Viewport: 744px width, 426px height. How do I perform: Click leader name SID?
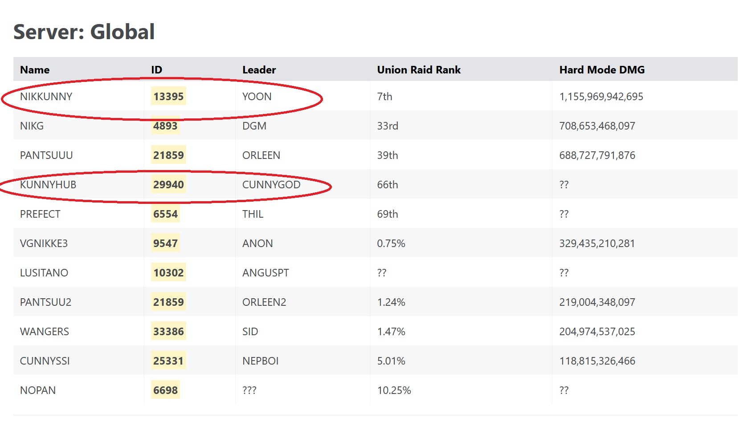[x=250, y=332]
